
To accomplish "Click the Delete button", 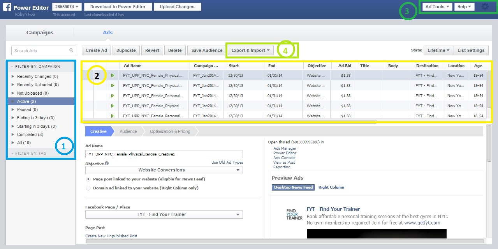I will (x=175, y=50).
